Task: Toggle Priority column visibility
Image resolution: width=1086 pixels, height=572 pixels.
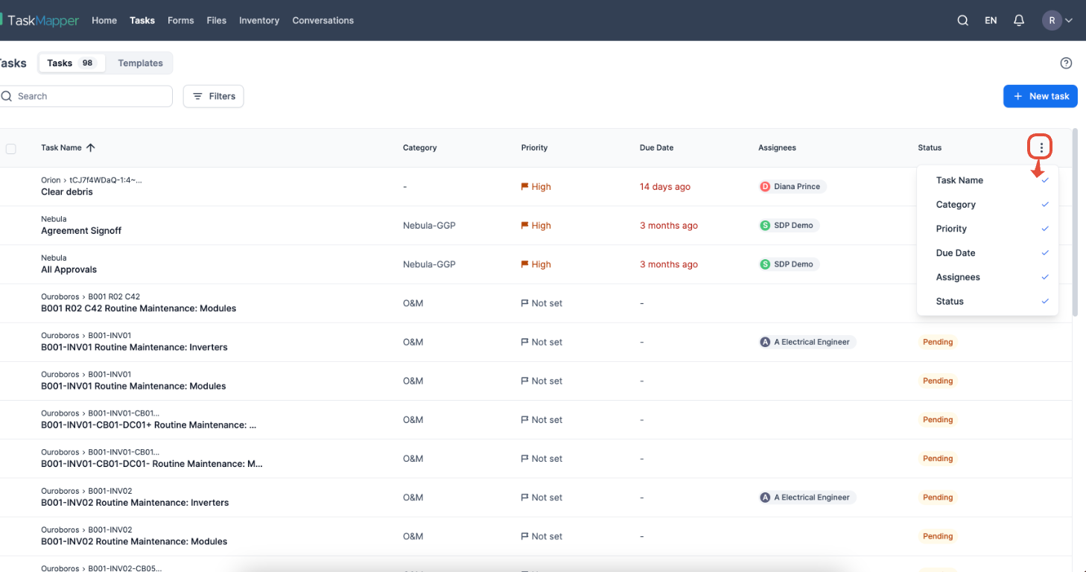Action: pyautogui.click(x=988, y=229)
